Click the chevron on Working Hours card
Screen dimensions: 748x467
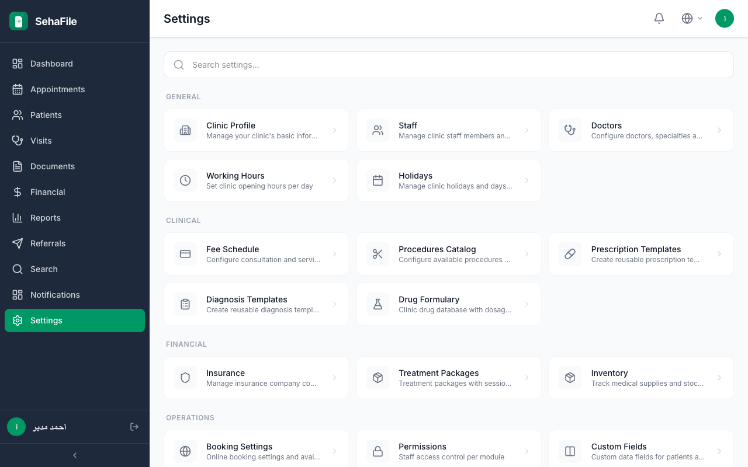tap(334, 180)
